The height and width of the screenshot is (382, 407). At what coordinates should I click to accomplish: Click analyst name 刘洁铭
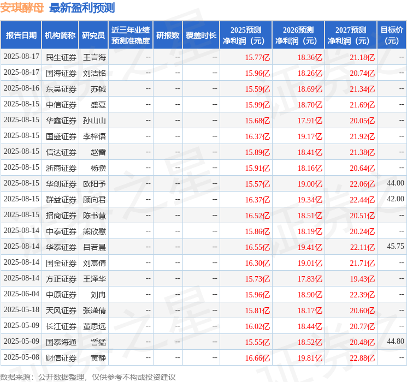coord(95,73)
